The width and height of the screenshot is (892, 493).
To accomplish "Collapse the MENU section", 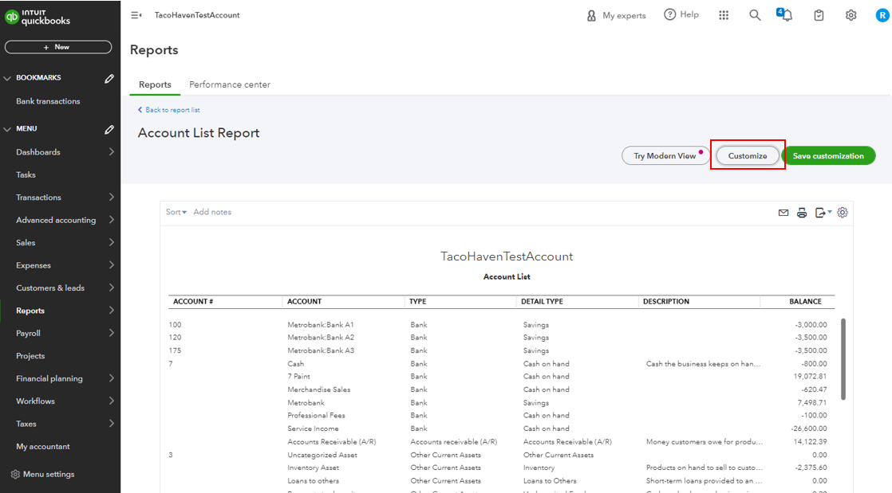I will 7,130.
